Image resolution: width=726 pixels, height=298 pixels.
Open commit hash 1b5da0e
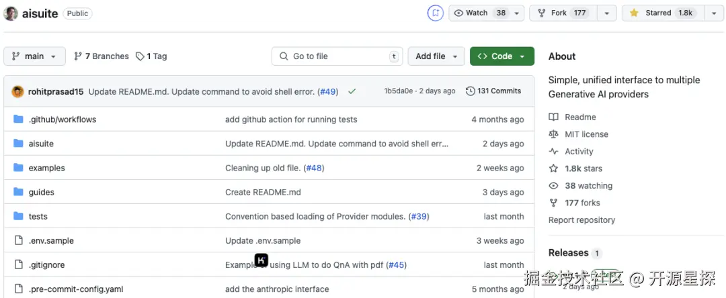[398, 91]
